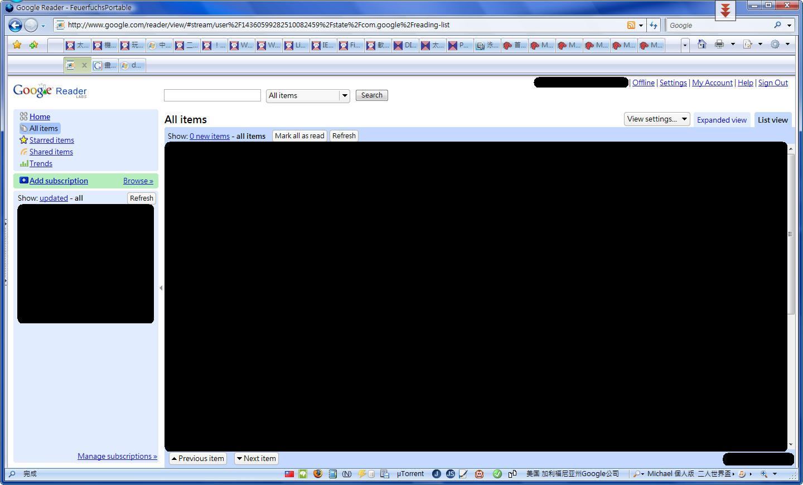
Task: Click the blue J icon in the status bar
Action: (437, 474)
